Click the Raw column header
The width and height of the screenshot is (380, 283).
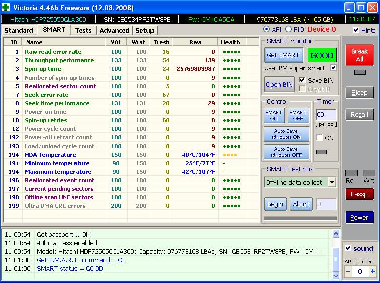(195, 42)
